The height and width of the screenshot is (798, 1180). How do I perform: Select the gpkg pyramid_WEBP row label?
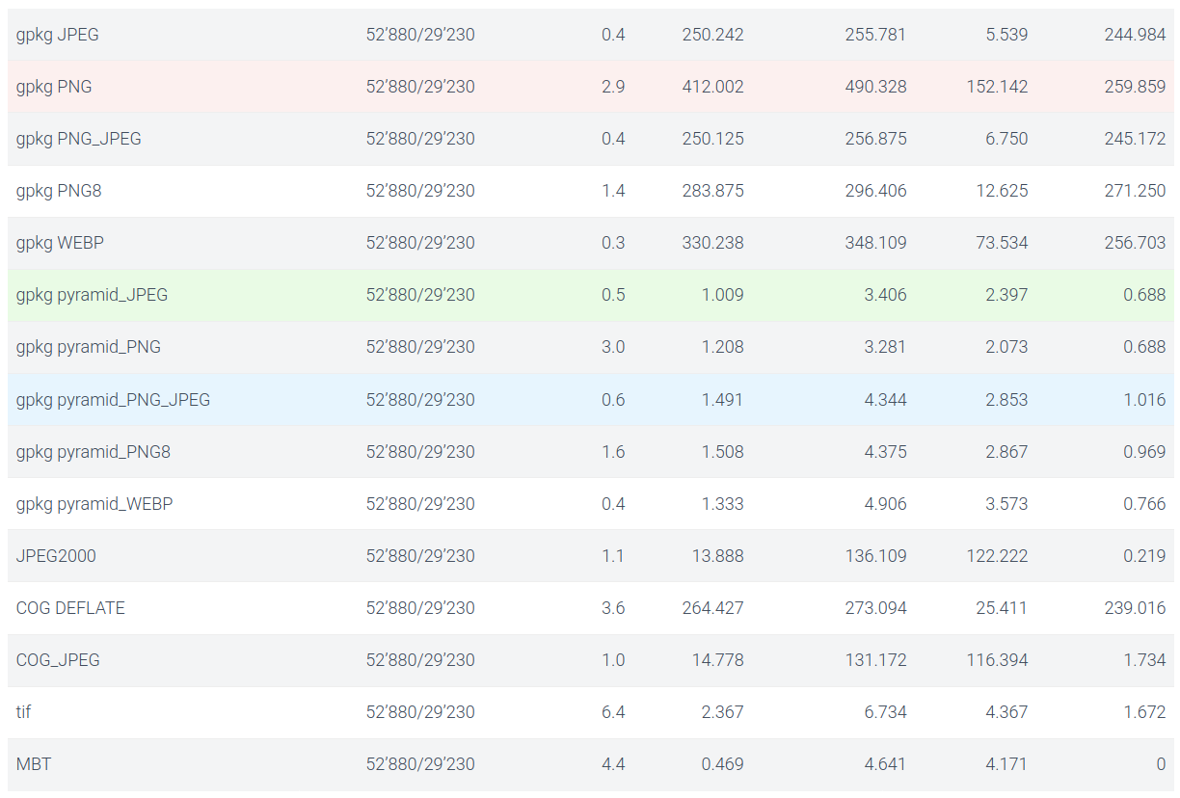coord(94,504)
